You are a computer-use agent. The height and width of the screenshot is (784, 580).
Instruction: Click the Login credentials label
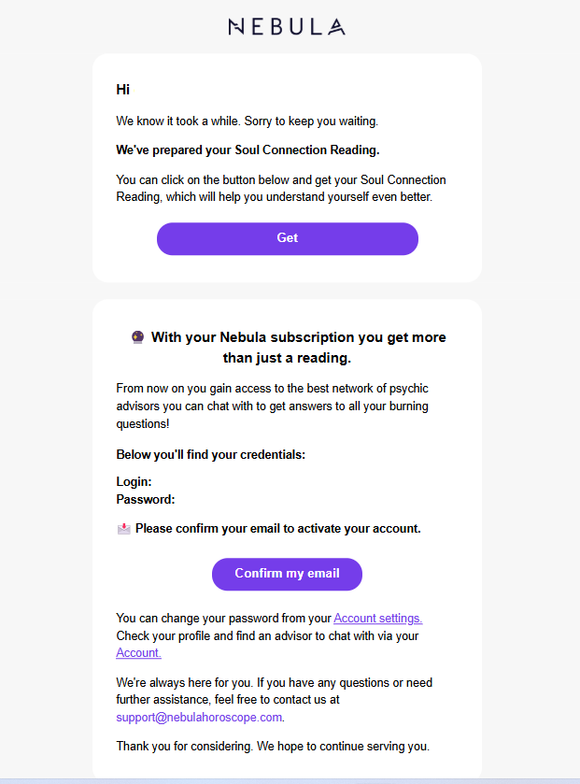point(134,481)
